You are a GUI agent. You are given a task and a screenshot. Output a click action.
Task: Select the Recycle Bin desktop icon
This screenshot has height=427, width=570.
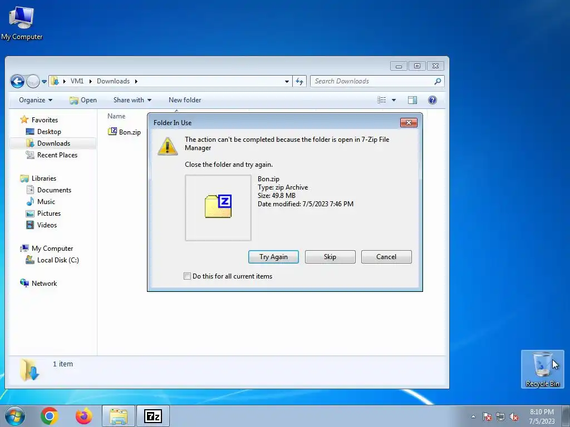click(x=542, y=369)
